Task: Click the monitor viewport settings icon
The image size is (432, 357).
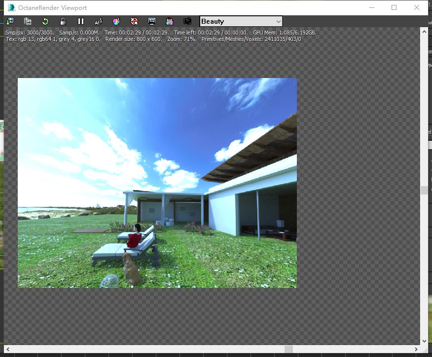Action: point(152,21)
